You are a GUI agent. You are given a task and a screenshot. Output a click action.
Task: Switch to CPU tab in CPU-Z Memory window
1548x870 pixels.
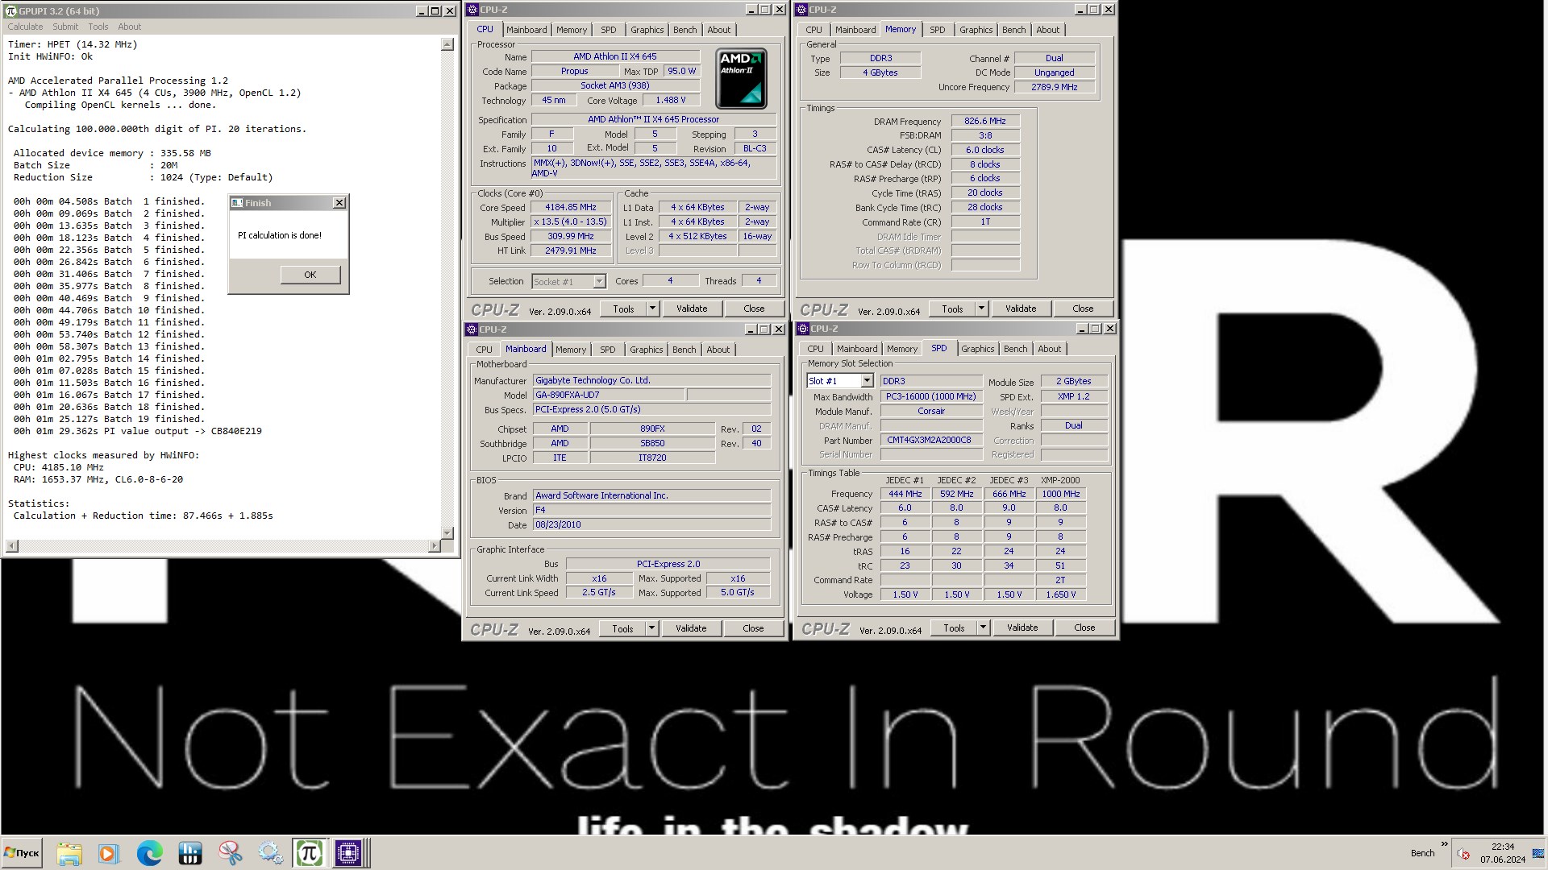coord(814,30)
